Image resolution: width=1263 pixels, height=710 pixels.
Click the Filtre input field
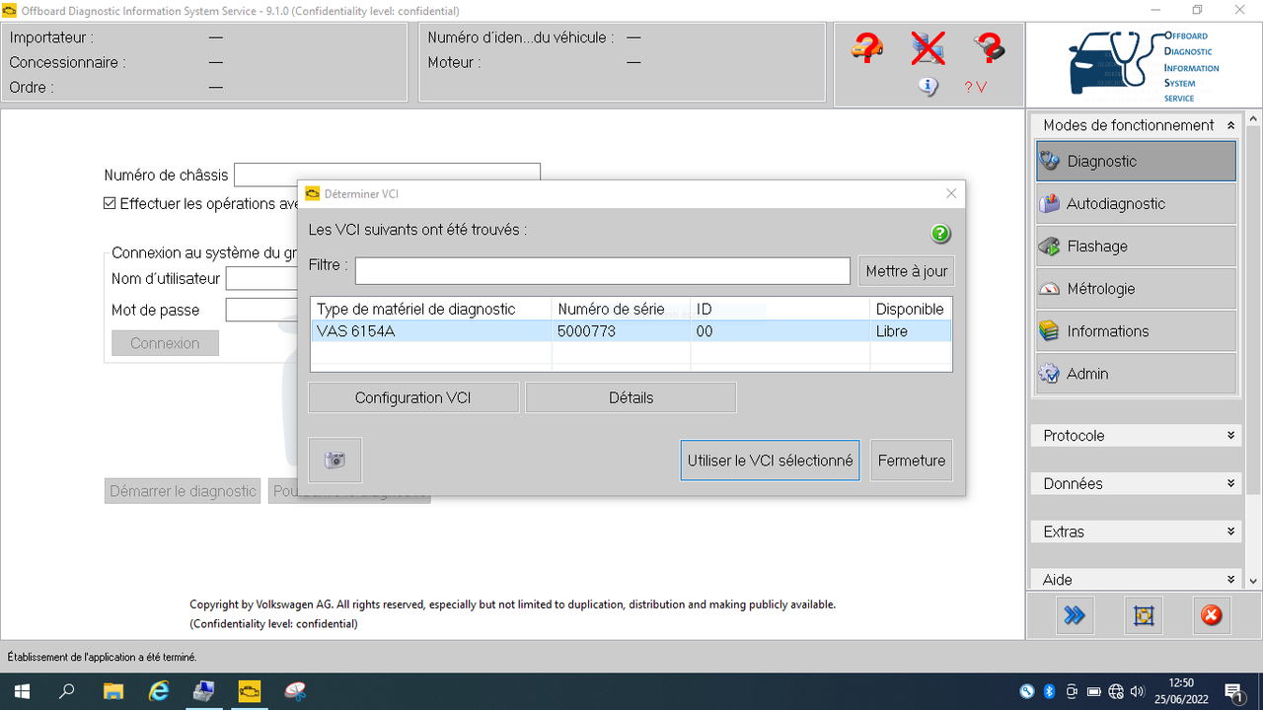tap(602, 271)
